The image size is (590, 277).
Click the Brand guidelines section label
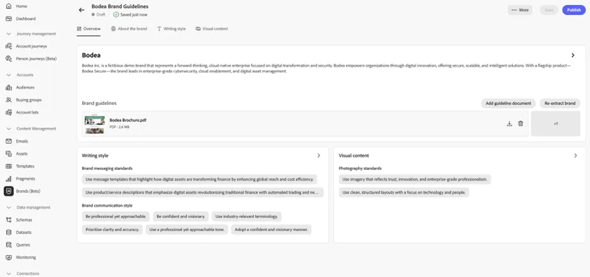[99, 103]
